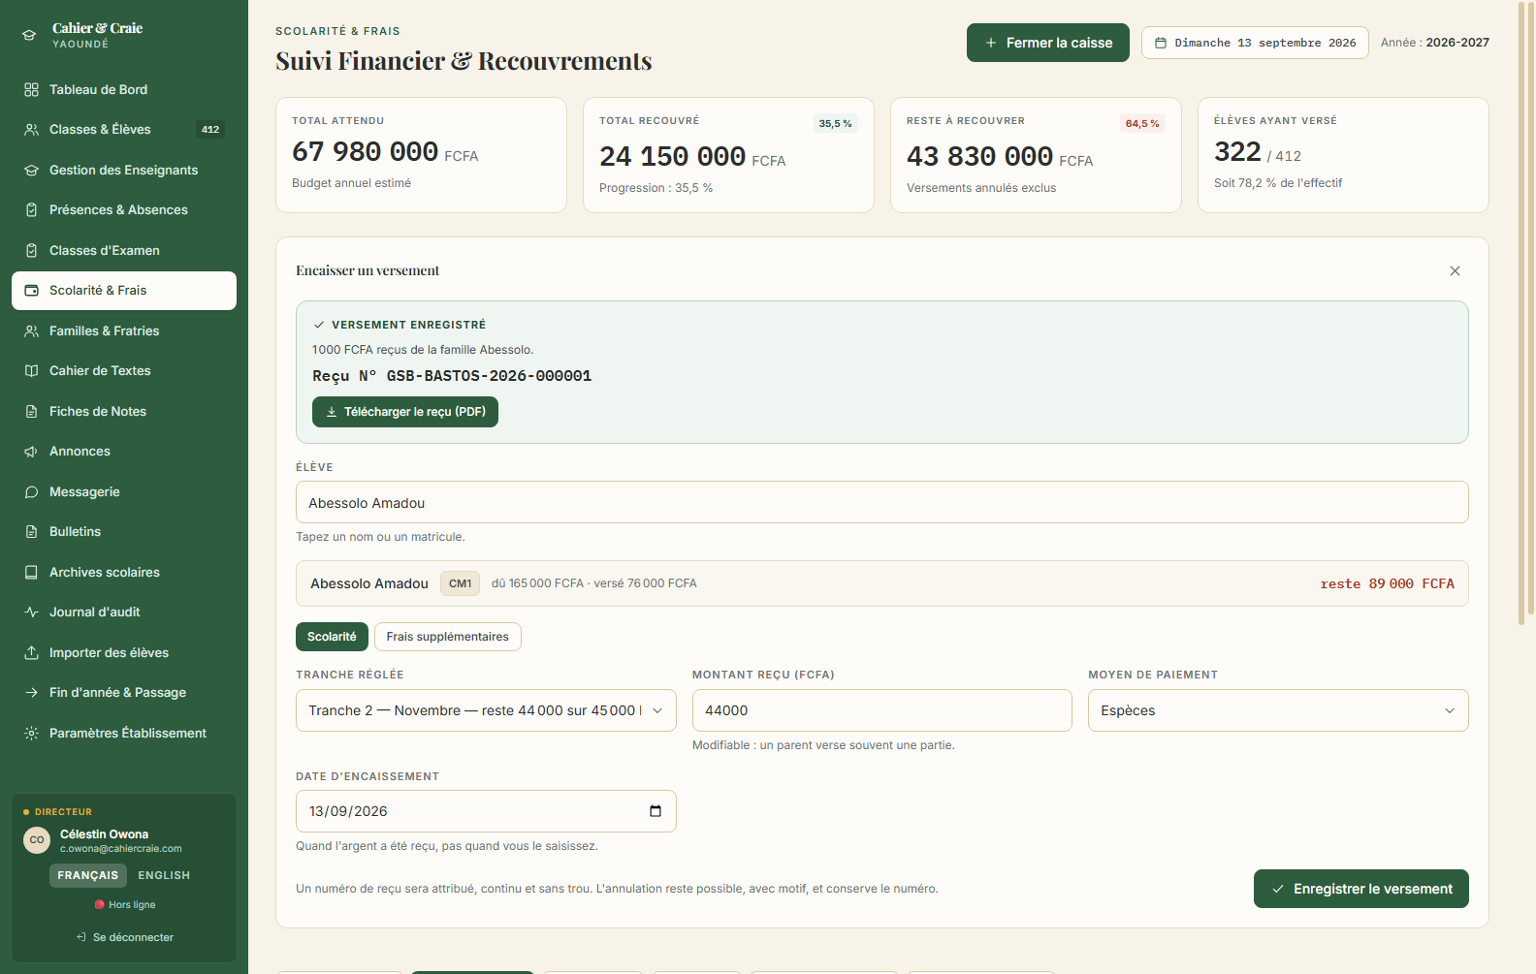
Task: Click the Classes & Élèves people icon
Action: (31, 130)
